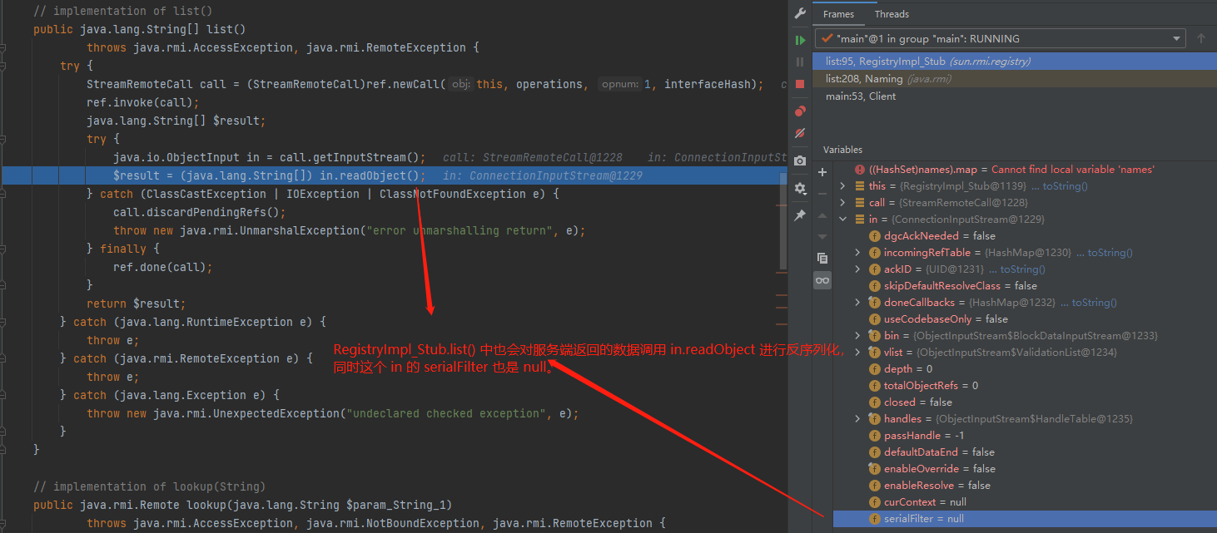Click the Pause Program icon

click(x=800, y=62)
